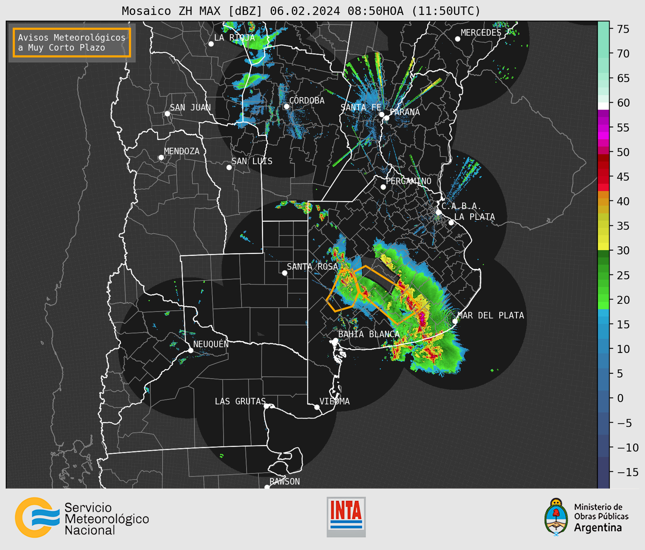645x550 pixels.
Task: Click the Avisos Meteorológicos a Muy Corto Plazo legend box
Action: (72, 42)
